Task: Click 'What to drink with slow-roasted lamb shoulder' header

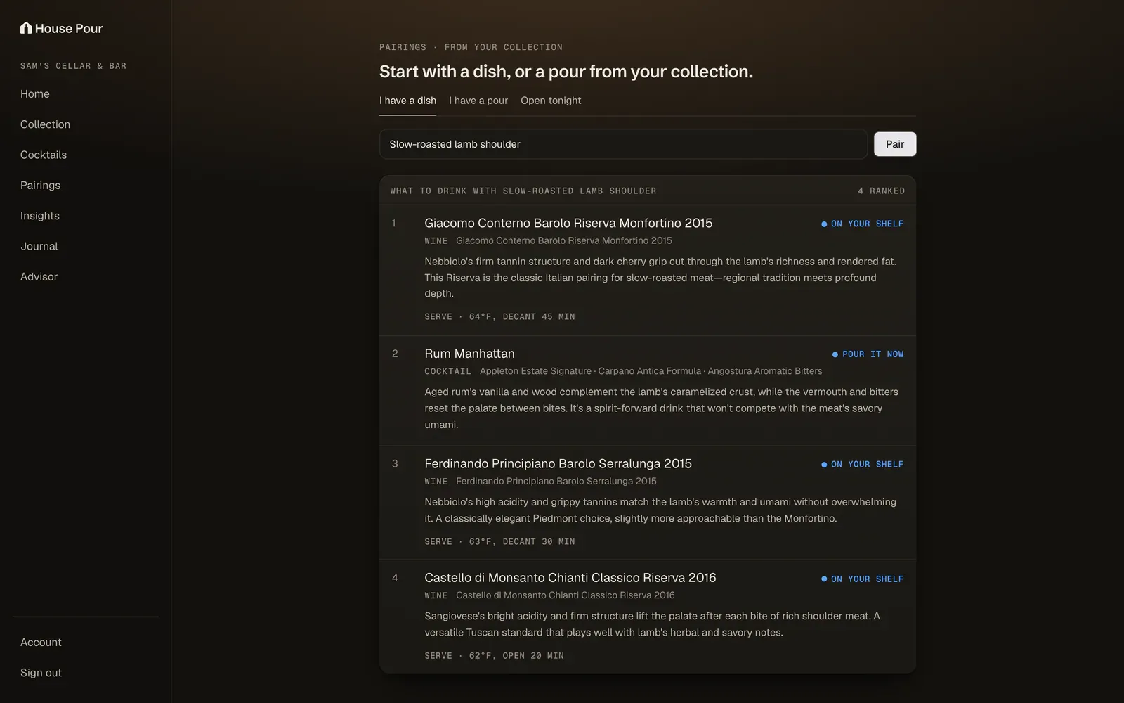Action: click(x=523, y=191)
